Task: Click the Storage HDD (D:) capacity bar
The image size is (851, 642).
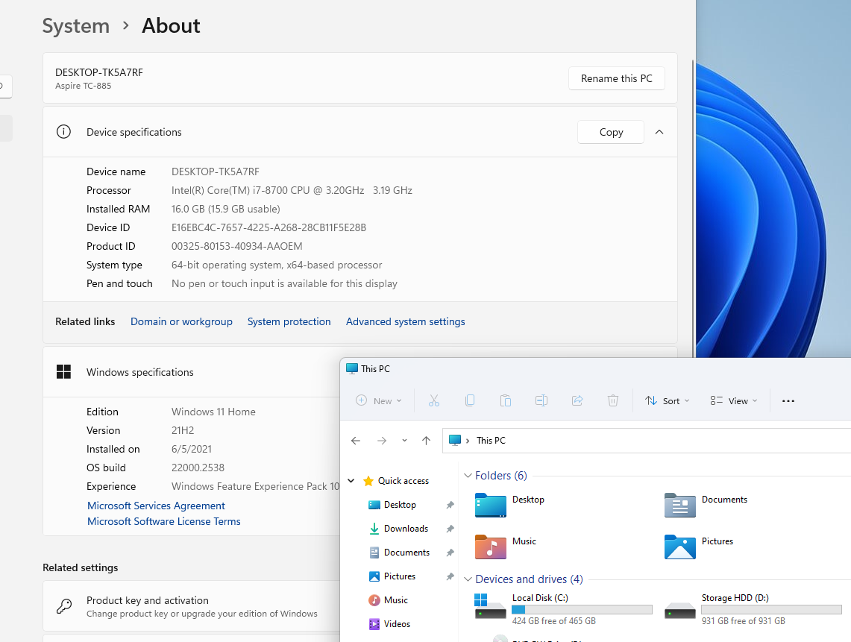Action: (771, 609)
